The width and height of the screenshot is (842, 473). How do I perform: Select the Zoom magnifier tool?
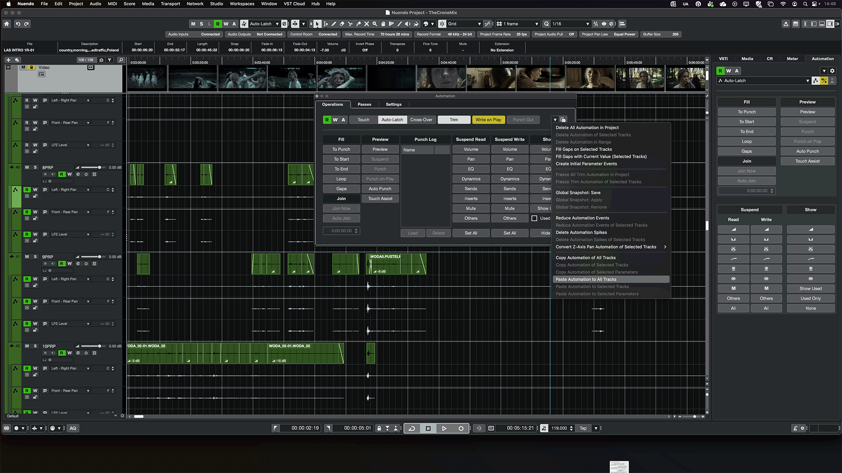tap(375, 24)
